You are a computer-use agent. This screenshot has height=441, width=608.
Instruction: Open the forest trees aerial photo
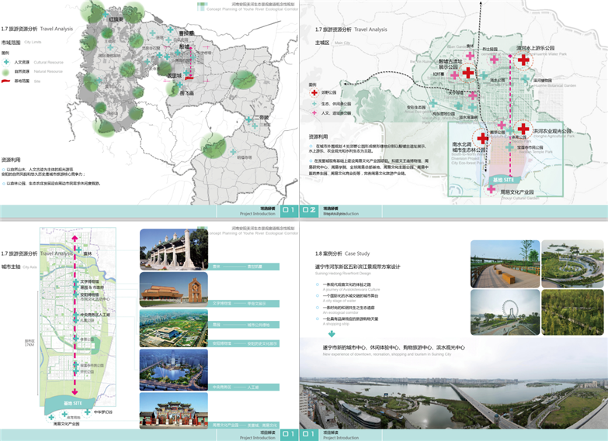[x=572, y=312]
